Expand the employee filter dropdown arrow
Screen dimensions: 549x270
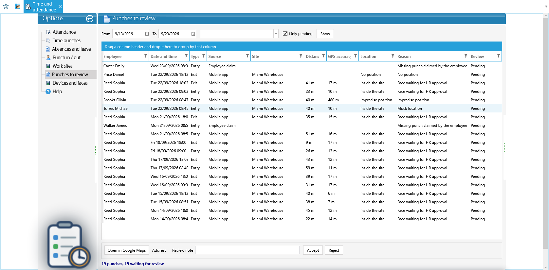[x=276, y=34]
